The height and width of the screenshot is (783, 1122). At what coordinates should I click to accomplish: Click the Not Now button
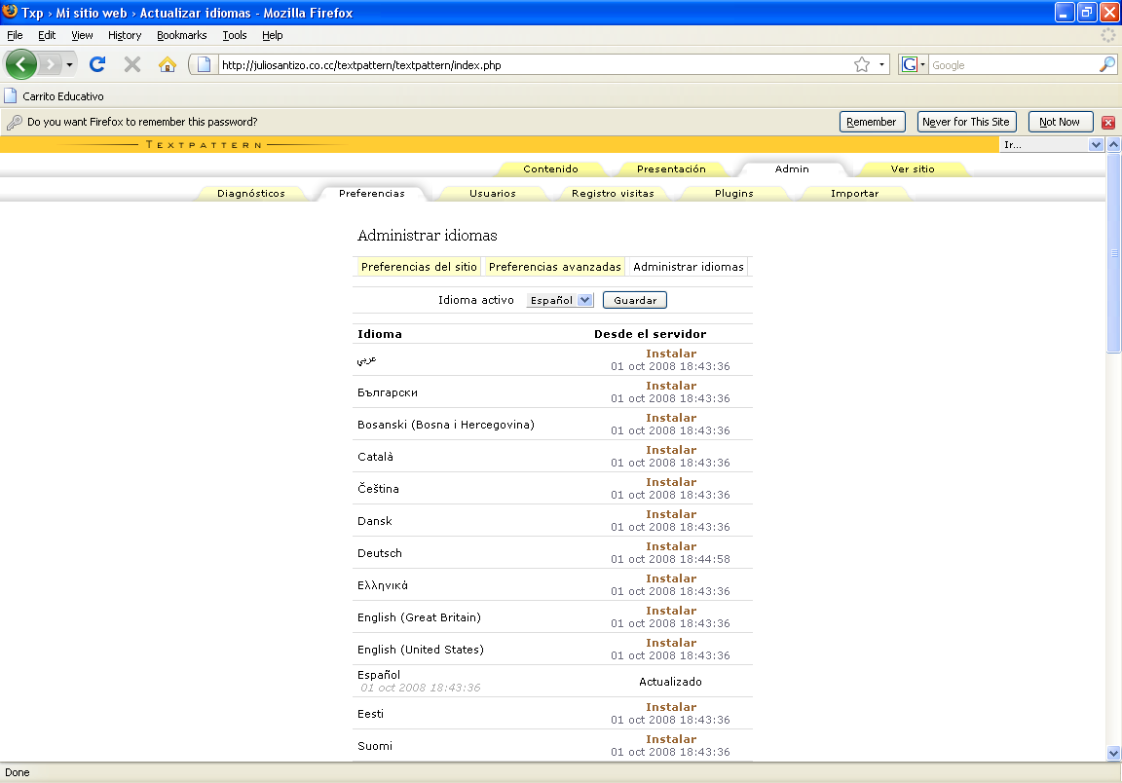click(1060, 122)
